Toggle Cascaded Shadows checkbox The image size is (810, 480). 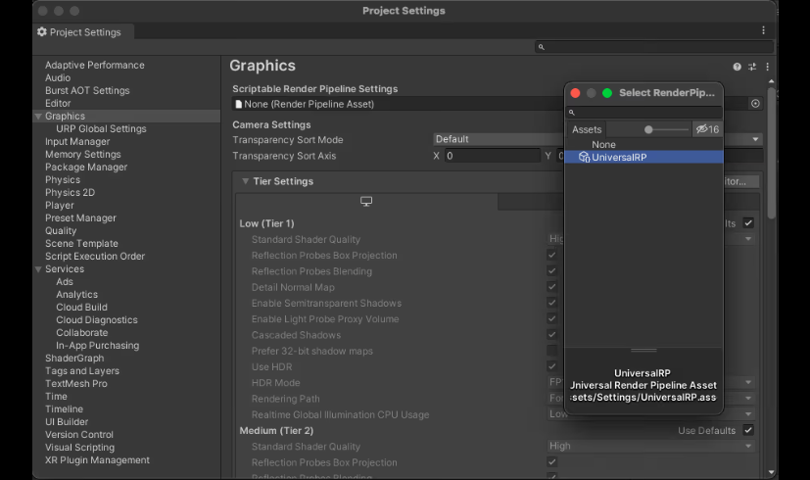pyautogui.click(x=551, y=335)
